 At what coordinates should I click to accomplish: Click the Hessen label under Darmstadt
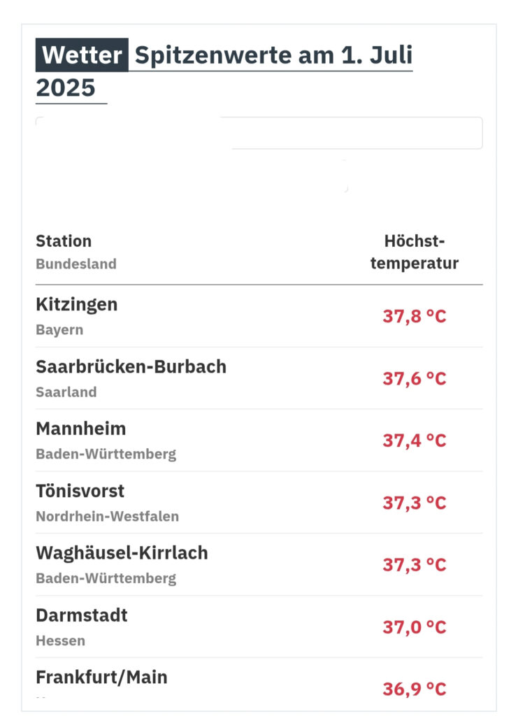[60, 640]
